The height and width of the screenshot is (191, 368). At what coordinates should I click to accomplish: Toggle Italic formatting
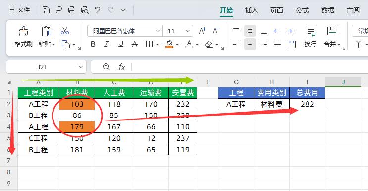click(107, 44)
